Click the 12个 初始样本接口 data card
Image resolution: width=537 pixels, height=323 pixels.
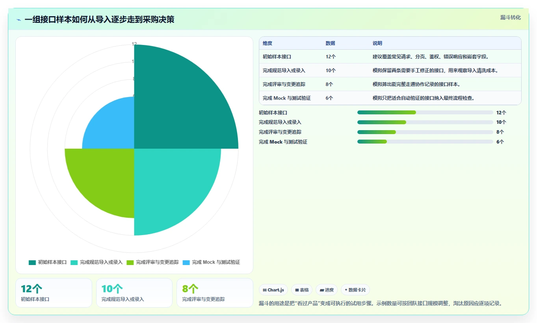54,293
